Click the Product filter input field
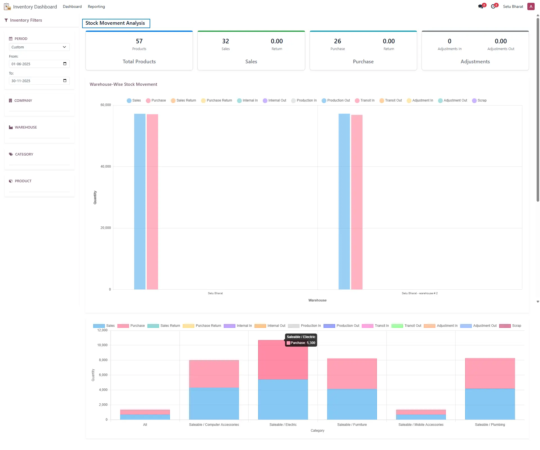 pos(39,189)
